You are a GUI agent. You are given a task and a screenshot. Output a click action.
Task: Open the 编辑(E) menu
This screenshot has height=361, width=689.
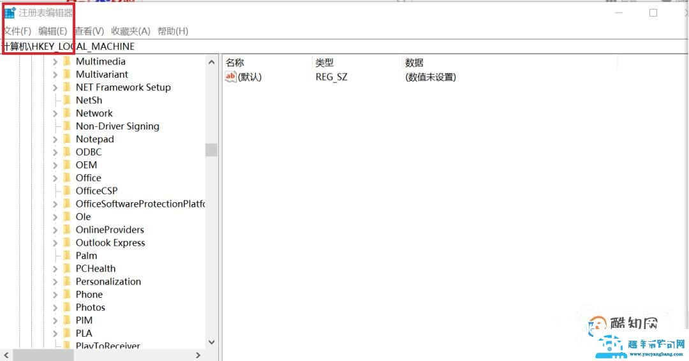(x=53, y=31)
